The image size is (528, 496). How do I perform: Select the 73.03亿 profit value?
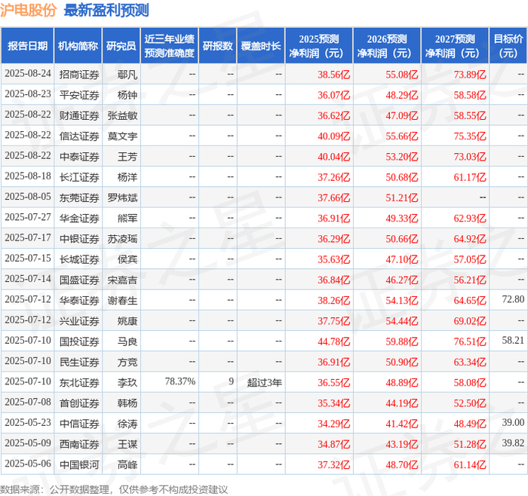click(x=470, y=157)
